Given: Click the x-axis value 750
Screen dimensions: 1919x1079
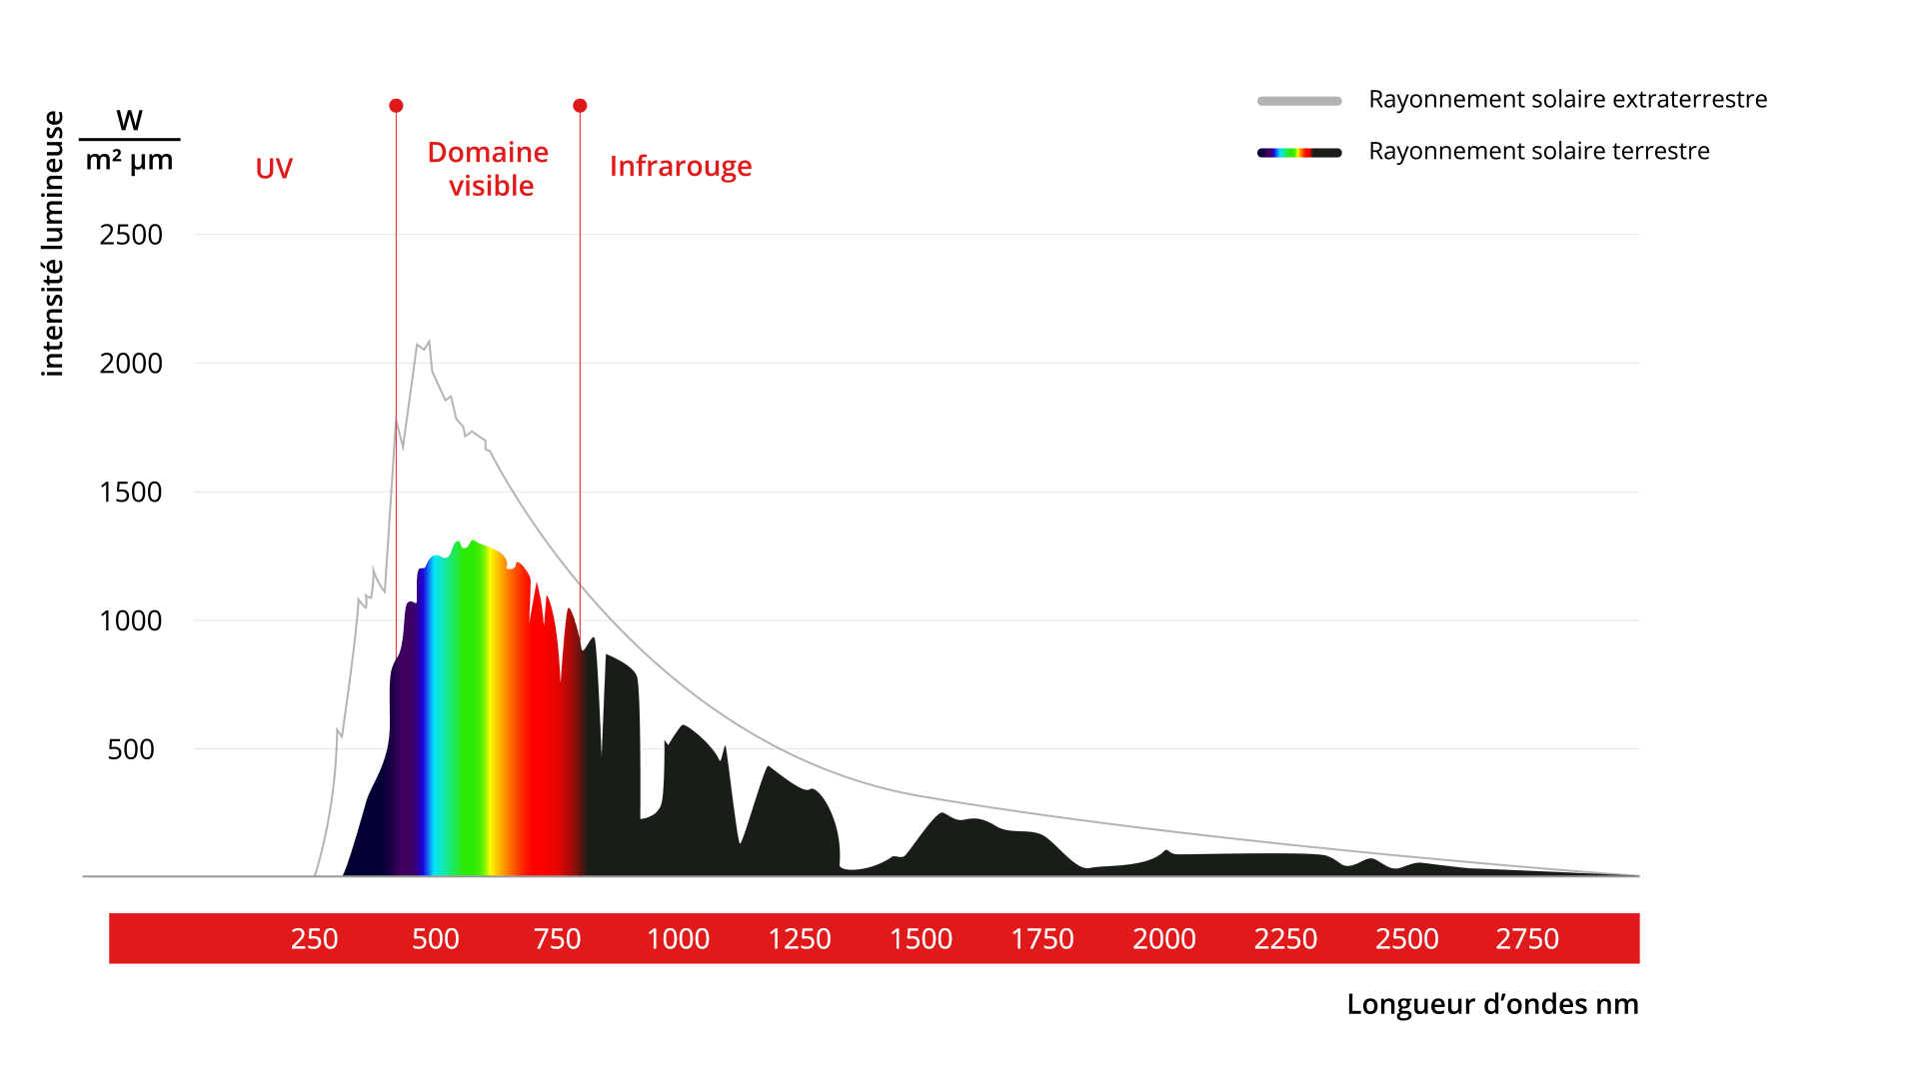Looking at the screenshot, I should 557,939.
